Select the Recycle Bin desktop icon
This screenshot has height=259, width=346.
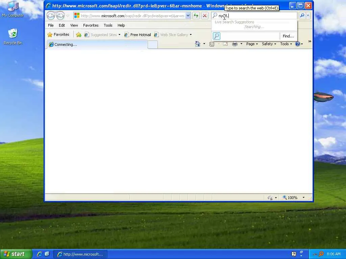click(x=13, y=37)
